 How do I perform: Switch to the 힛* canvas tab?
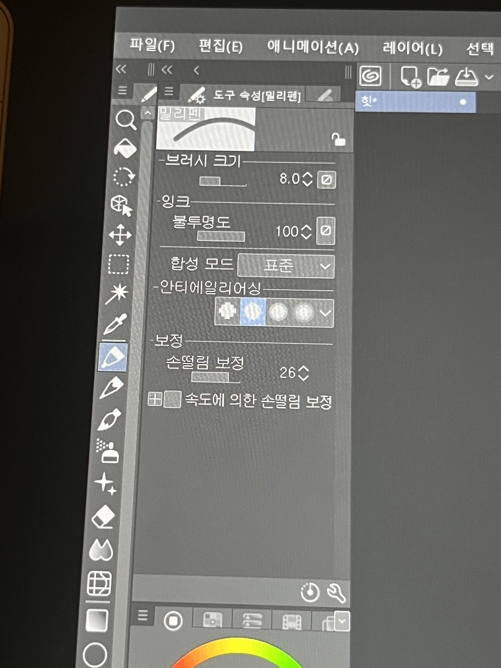click(416, 101)
